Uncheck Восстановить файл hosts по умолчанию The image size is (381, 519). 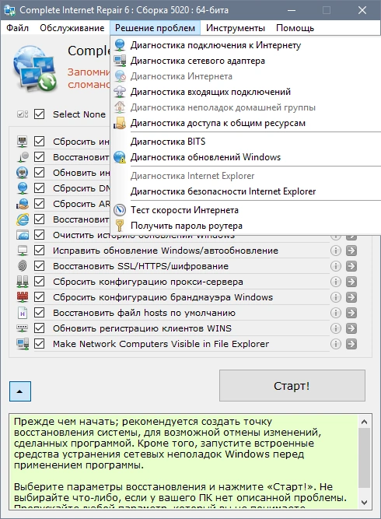click(x=40, y=313)
